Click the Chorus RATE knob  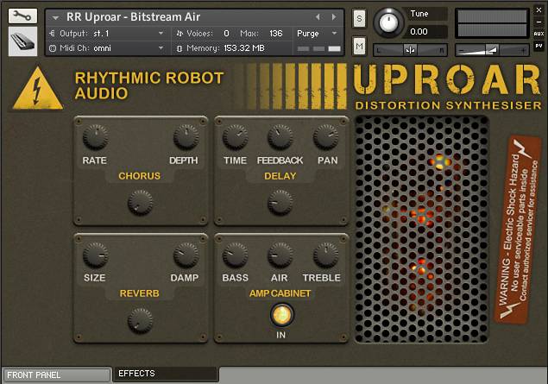pyautogui.click(x=96, y=137)
